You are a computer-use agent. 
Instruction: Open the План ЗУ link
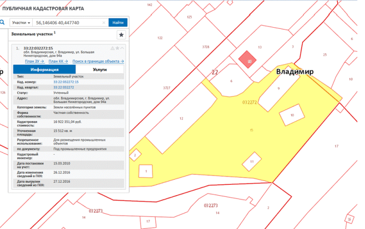click(x=34, y=61)
